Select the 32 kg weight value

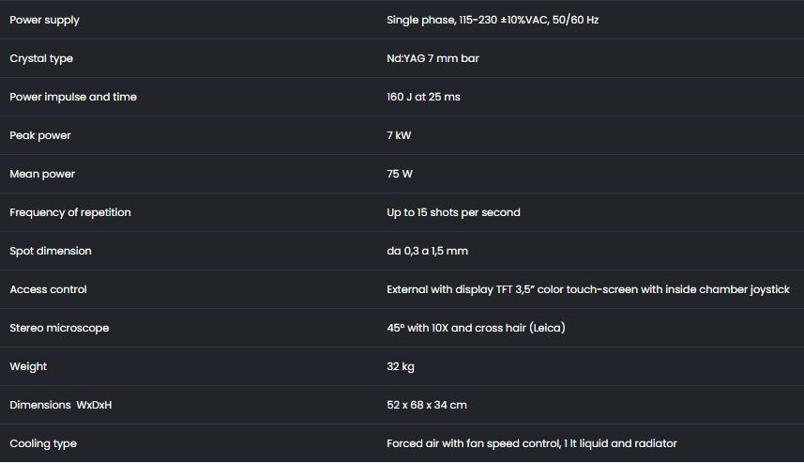pyautogui.click(x=401, y=366)
